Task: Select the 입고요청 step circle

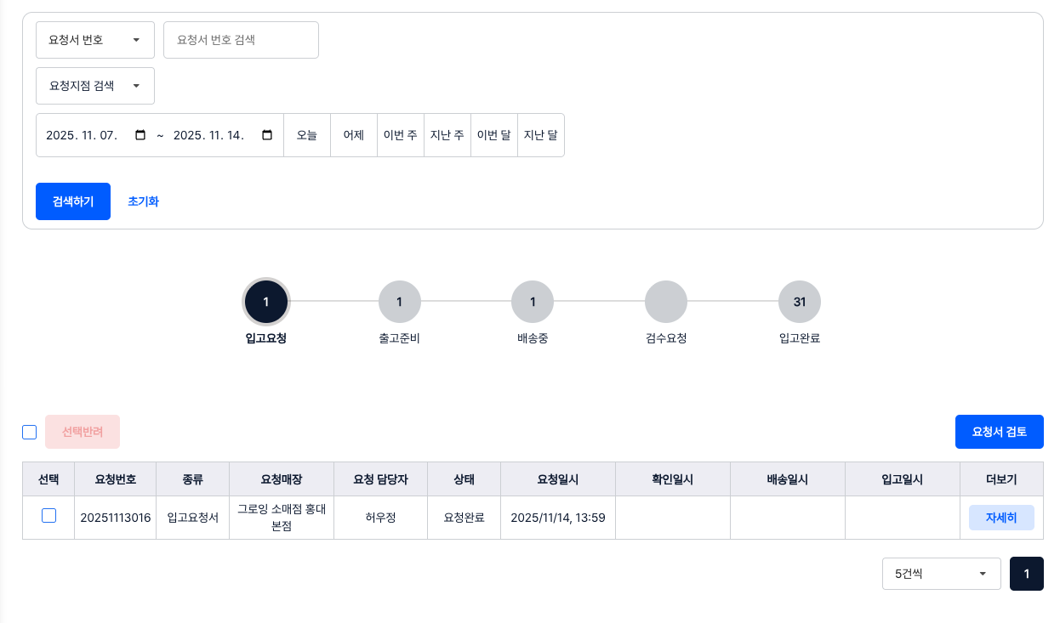Action: pyautogui.click(x=266, y=302)
